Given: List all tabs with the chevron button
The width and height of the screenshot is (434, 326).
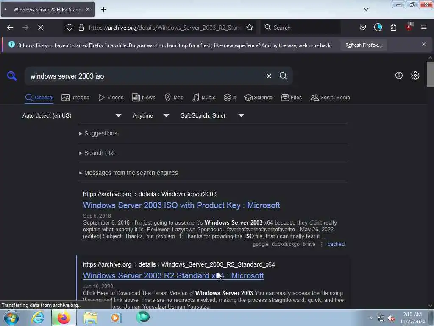Looking at the screenshot, I should point(366,9).
